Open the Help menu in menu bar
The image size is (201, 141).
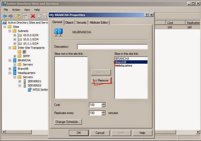37,10
